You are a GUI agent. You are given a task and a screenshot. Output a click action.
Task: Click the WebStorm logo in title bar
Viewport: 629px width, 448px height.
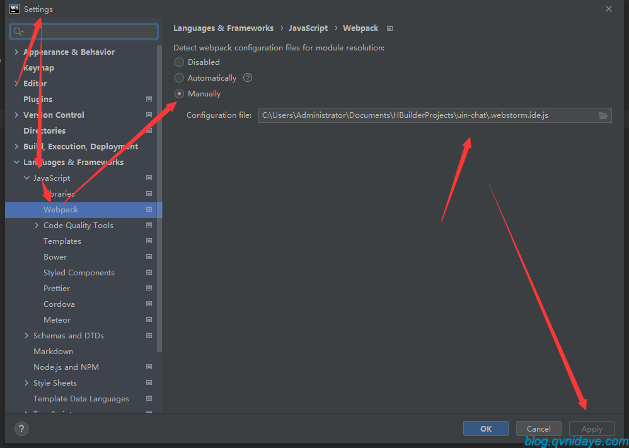tap(14, 8)
